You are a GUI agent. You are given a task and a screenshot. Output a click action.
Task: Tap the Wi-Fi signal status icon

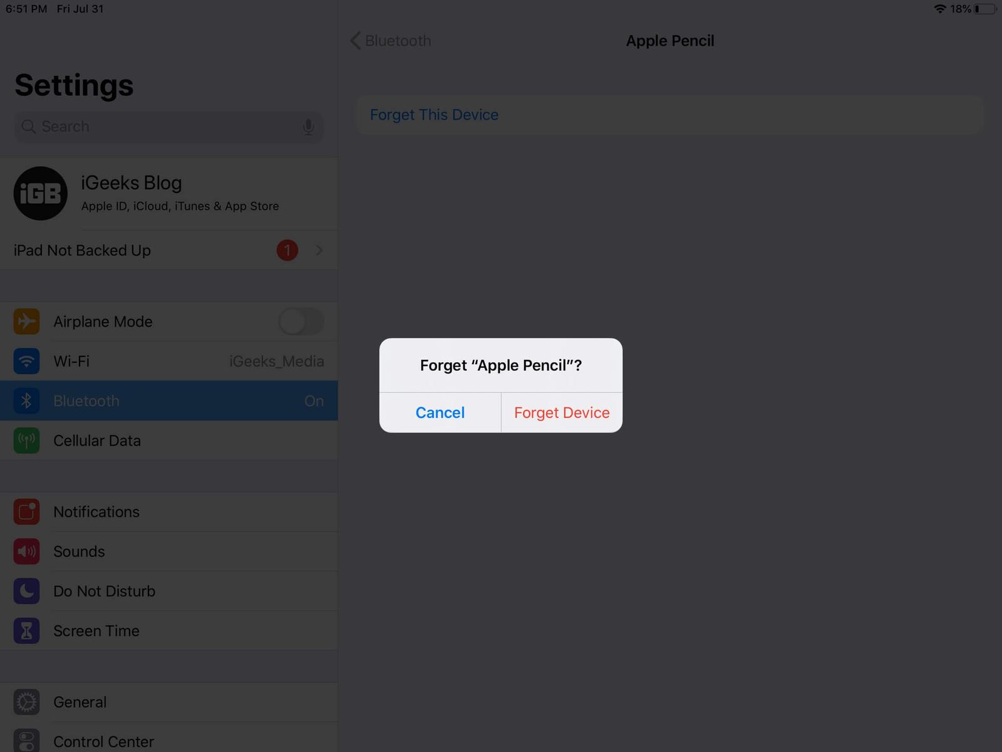click(x=940, y=9)
